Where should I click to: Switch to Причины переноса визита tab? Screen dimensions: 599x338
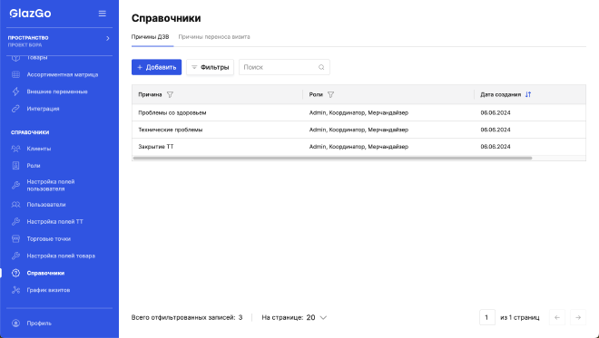pyautogui.click(x=214, y=37)
